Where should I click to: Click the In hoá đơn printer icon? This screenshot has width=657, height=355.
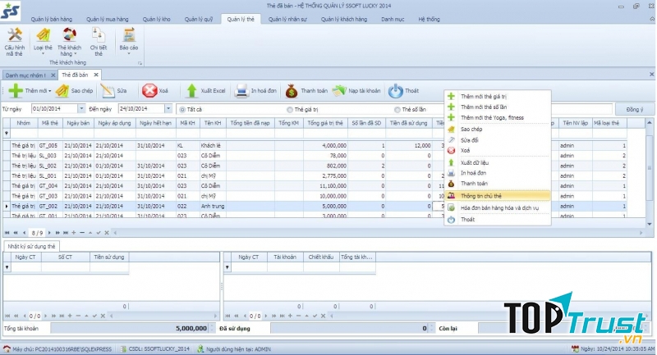point(241,91)
